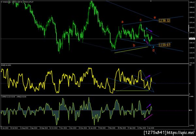Click the 1238.32 price label box
Image resolution: width=196 pixels, height=136 pixels.
click(x=164, y=21)
